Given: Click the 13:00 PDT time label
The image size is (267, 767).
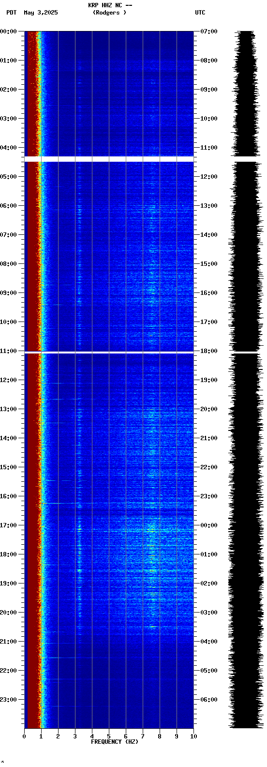Looking at the screenshot, I should (x=9, y=409).
